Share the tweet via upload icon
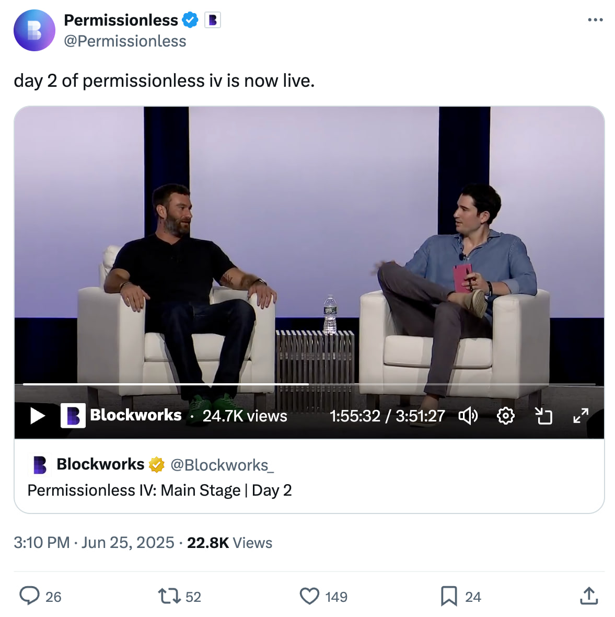The height and width of the screenshot is (617, 615). pos(589,596)
